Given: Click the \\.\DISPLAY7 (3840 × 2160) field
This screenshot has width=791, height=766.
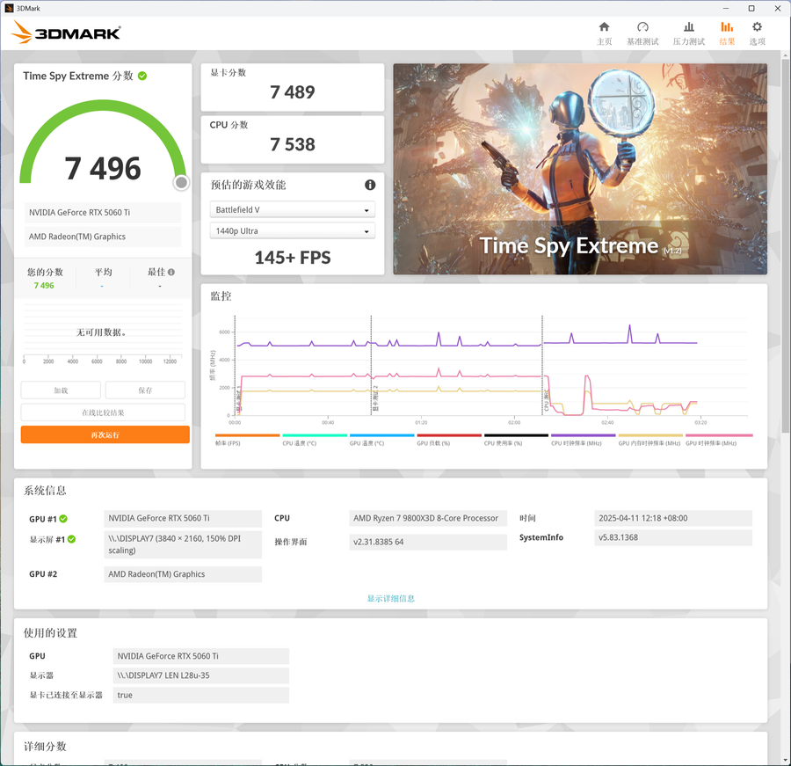Looking at the screenshot, I should tap(183, 544).
